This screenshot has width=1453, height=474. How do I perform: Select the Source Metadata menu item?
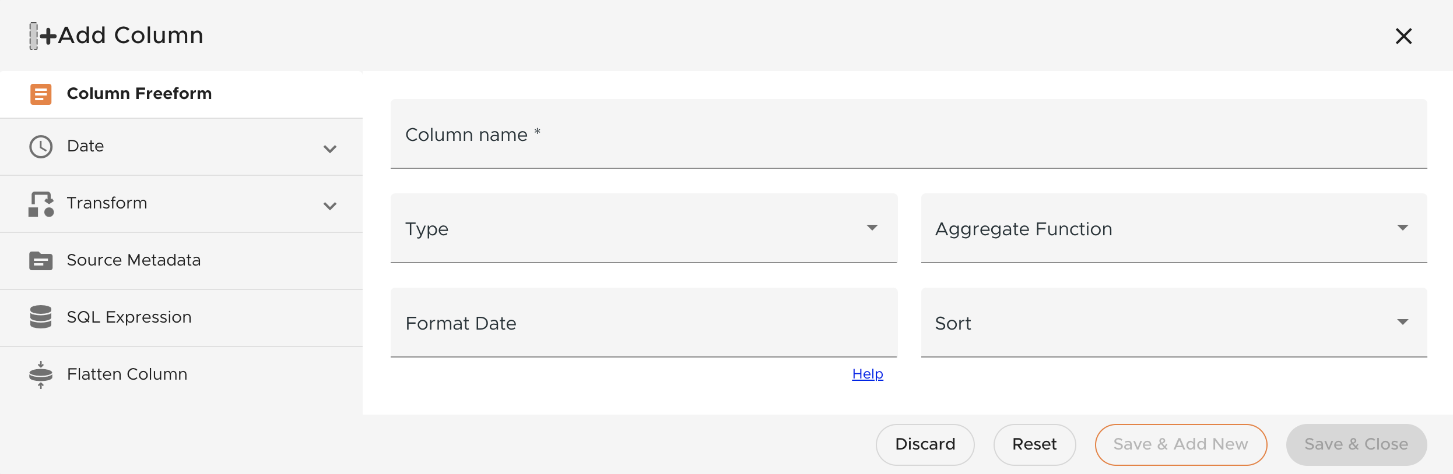[x=134, y=260]
